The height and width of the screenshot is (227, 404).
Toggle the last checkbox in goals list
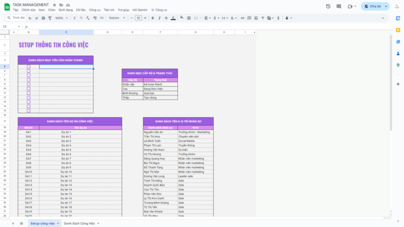[x=28, y=111]
